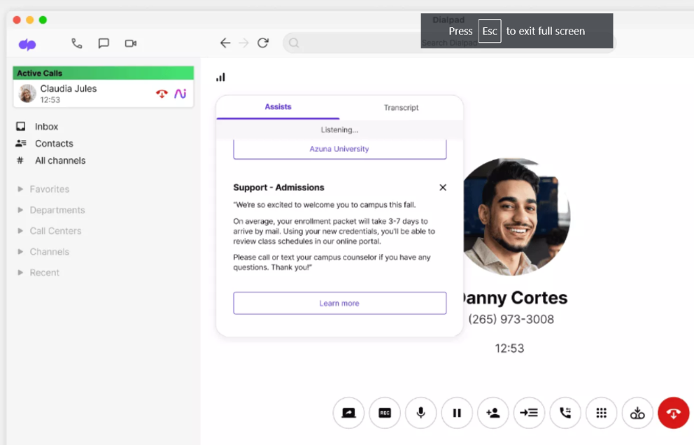The height and width of the screenshot is (445, 694).
Task: Click the Dialpad logo icon
Action: point(27,44)
